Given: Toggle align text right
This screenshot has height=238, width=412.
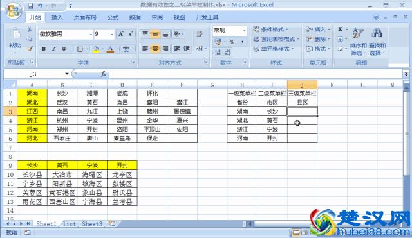Looking at the screenshot, I should (x=165, y=49).
